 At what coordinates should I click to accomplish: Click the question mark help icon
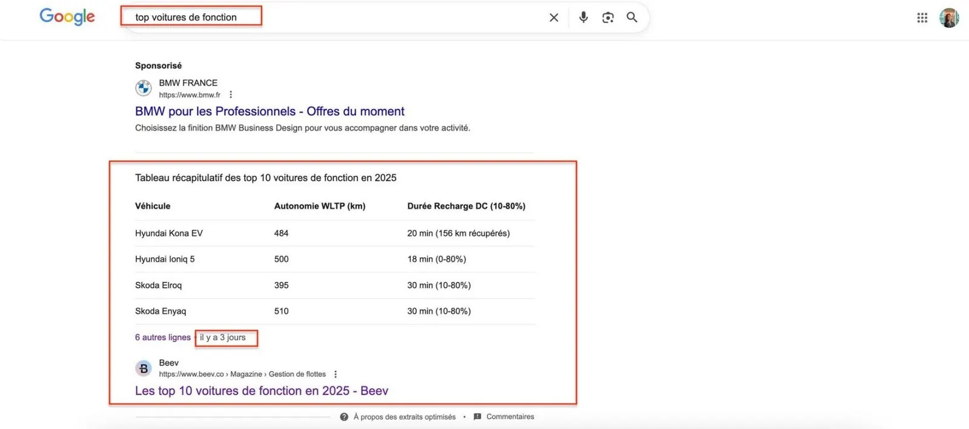coord(344,417)
